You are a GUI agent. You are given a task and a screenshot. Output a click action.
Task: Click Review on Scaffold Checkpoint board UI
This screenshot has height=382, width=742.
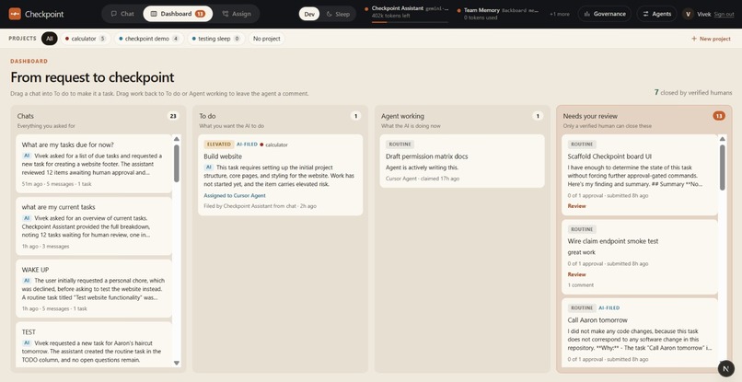pyautogui.click(x=576, y=206)
